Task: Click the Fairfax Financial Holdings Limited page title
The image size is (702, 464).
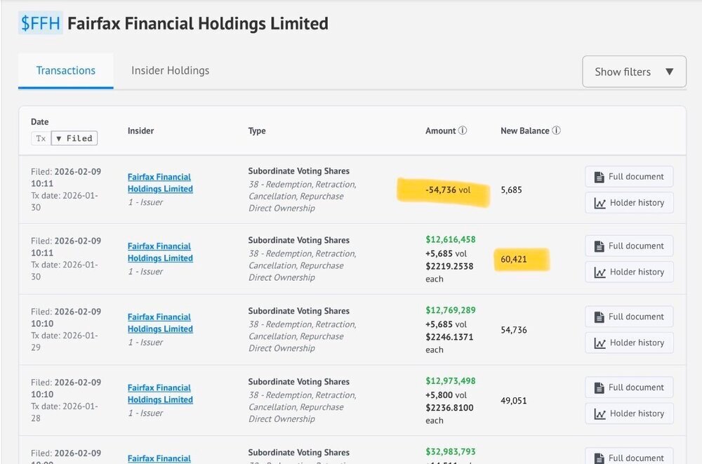Action: pos(198,23)
